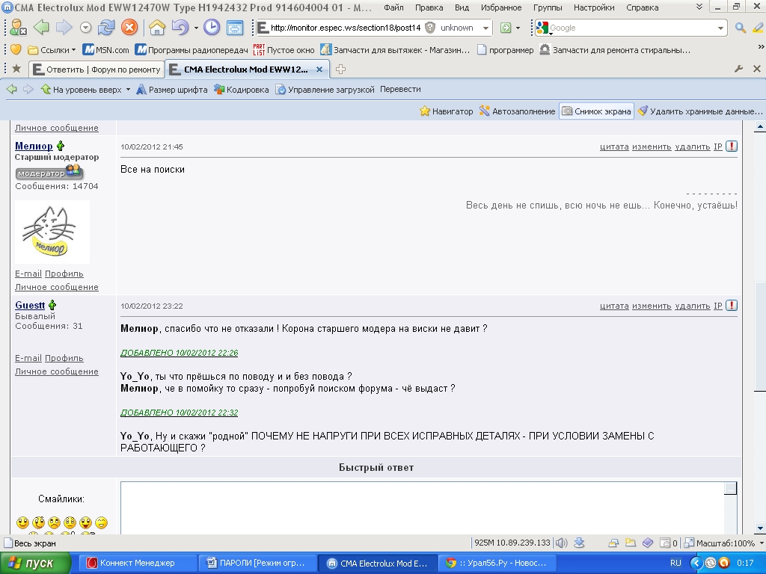This screenshot has width=766, height=574.
Task: Click the new tab plus icon
Action: coord(341,70)
